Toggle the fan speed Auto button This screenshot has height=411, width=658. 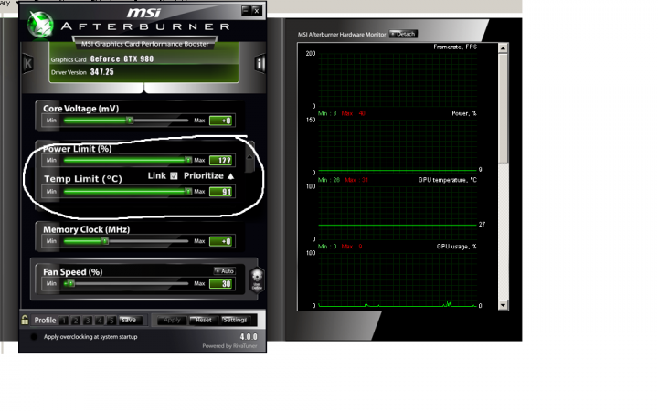point(225,271)
